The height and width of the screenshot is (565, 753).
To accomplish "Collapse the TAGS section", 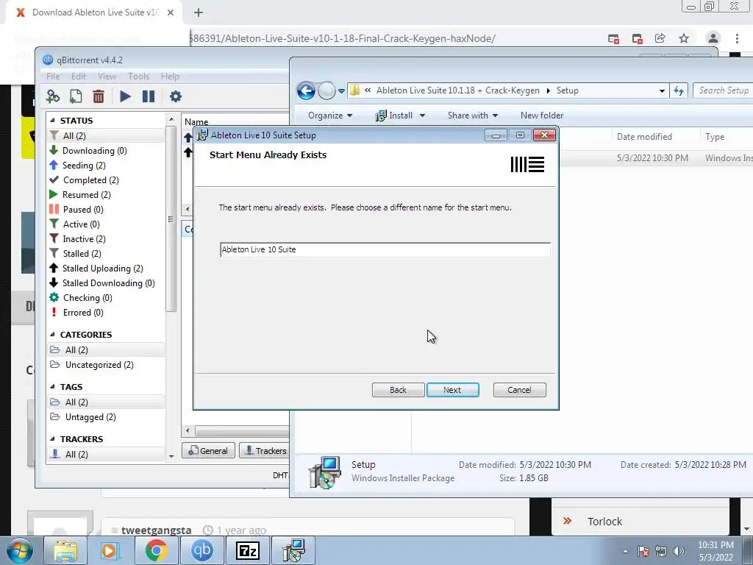I will 52,387.
